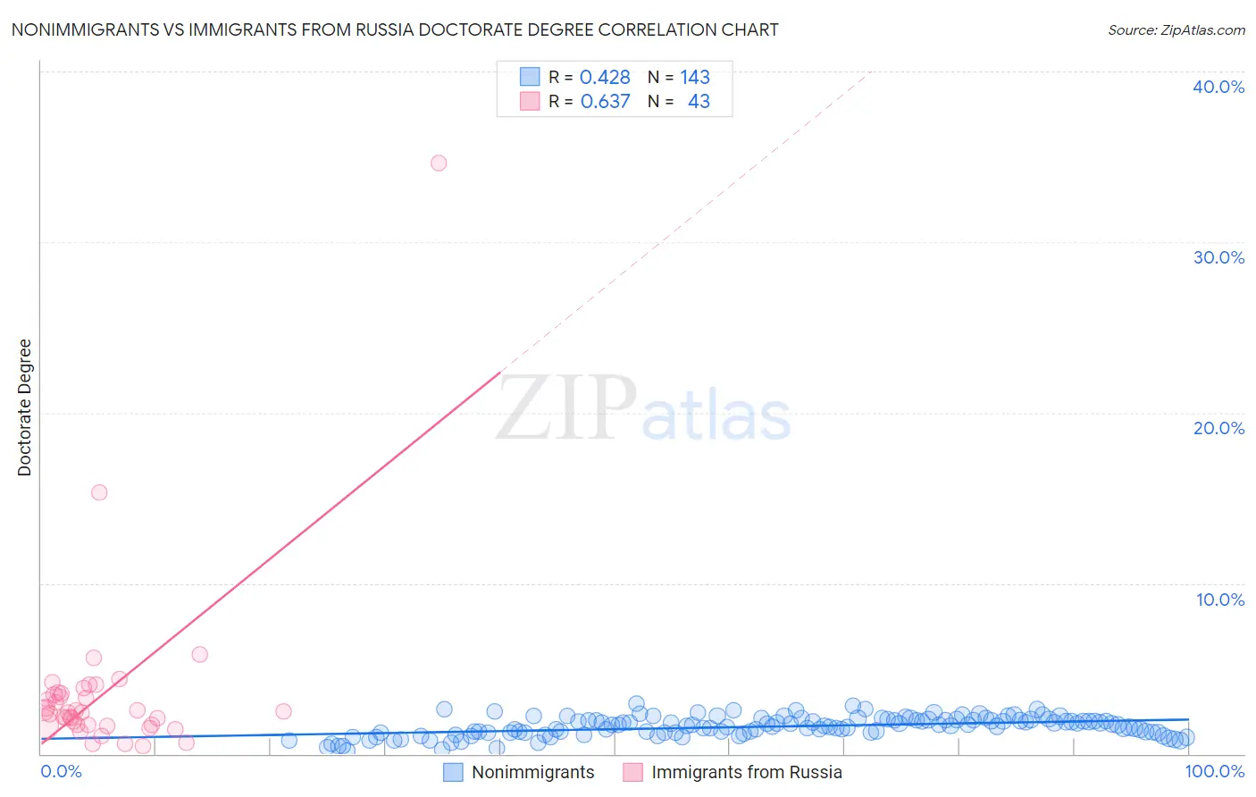Click the 0.0% x-axis label
The height and width of the screenshot is (797, 1256).
62,771
